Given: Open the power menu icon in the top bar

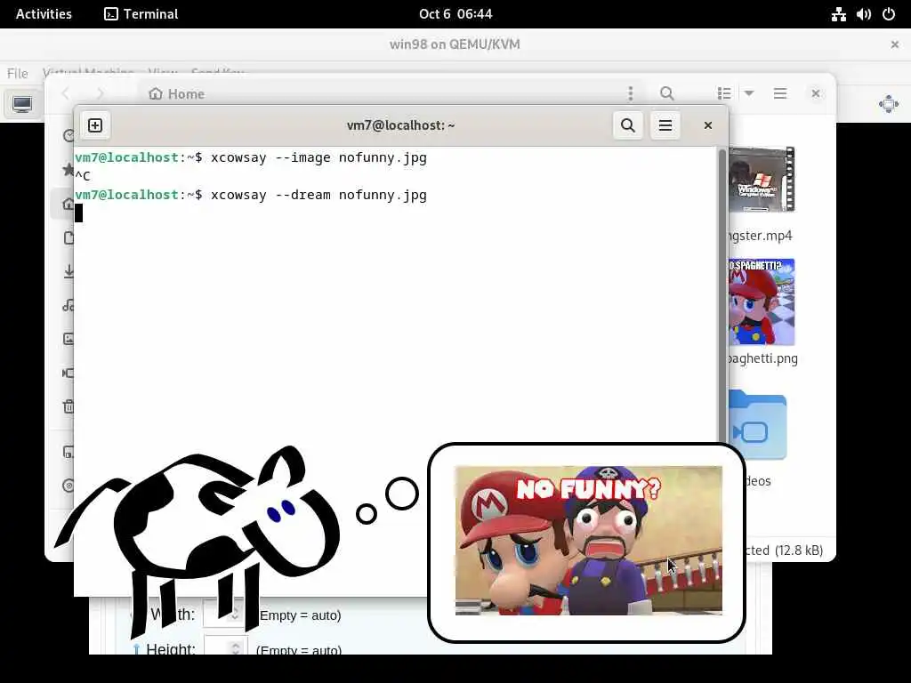Looking at the screenshot, I should [889, 14].
